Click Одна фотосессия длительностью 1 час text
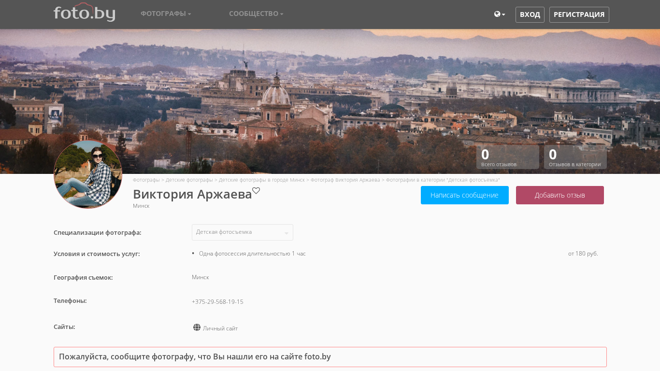 (252, 254)
